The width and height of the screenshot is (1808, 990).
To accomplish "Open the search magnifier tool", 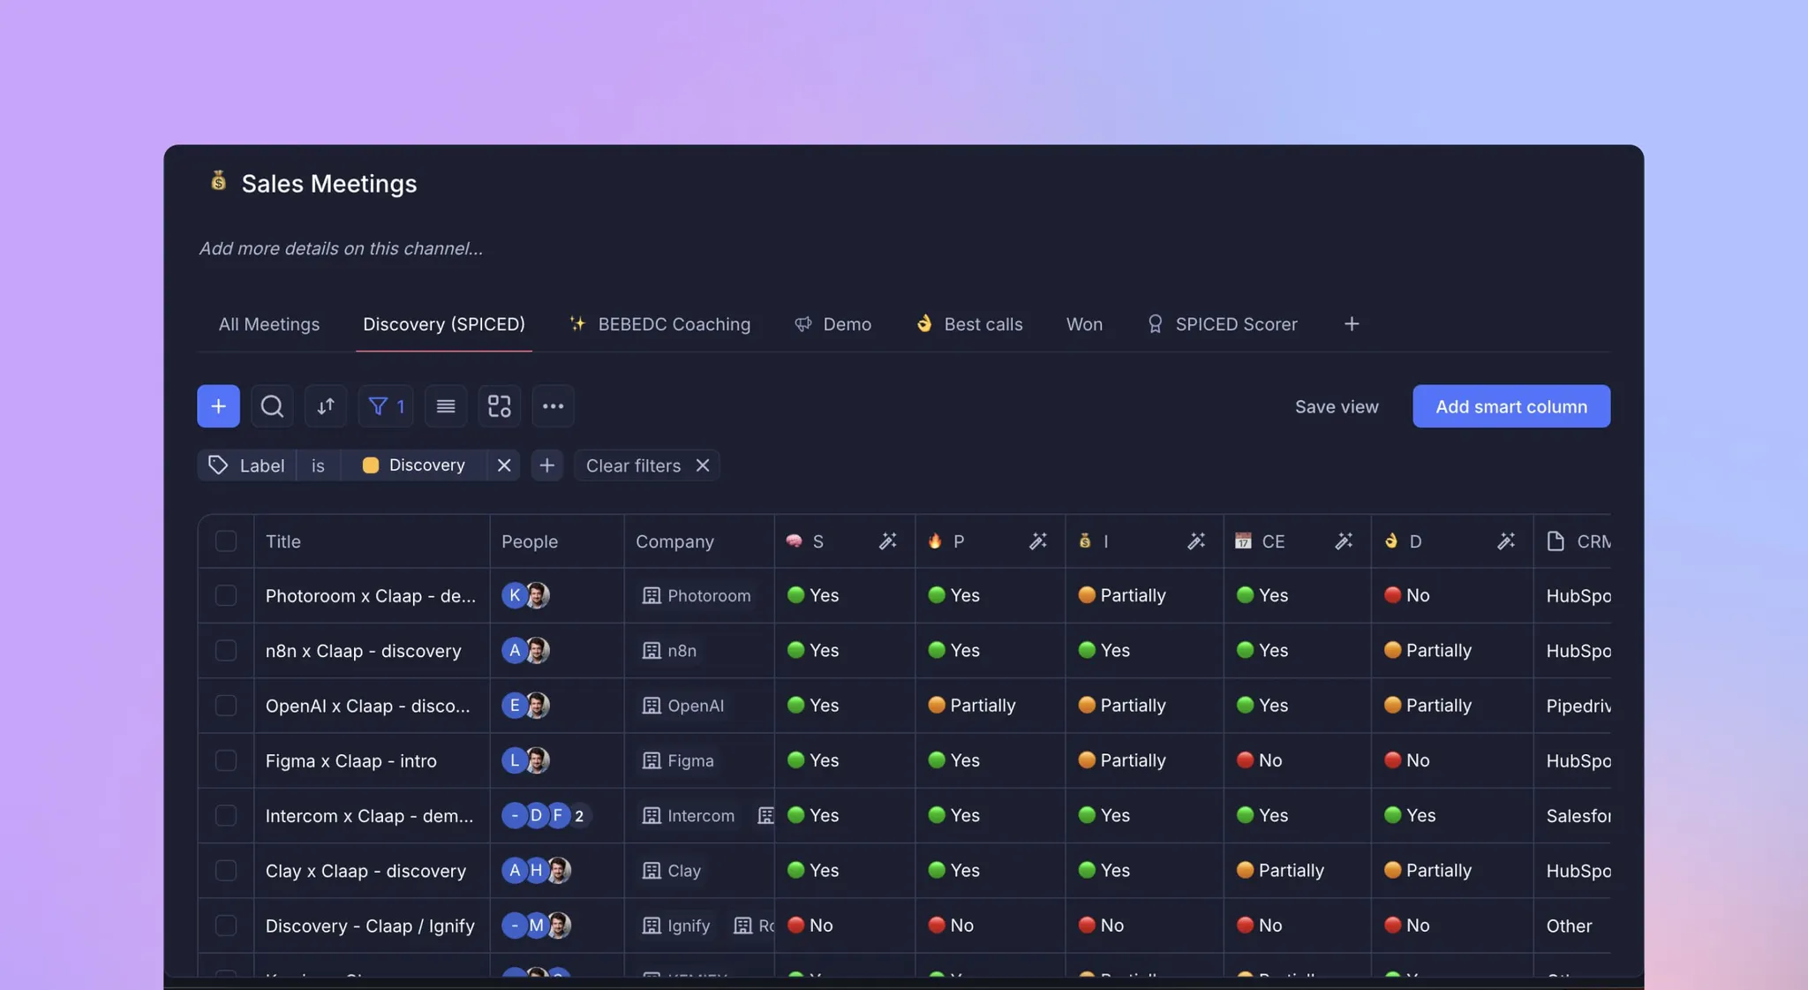I will tap(272, 406).
